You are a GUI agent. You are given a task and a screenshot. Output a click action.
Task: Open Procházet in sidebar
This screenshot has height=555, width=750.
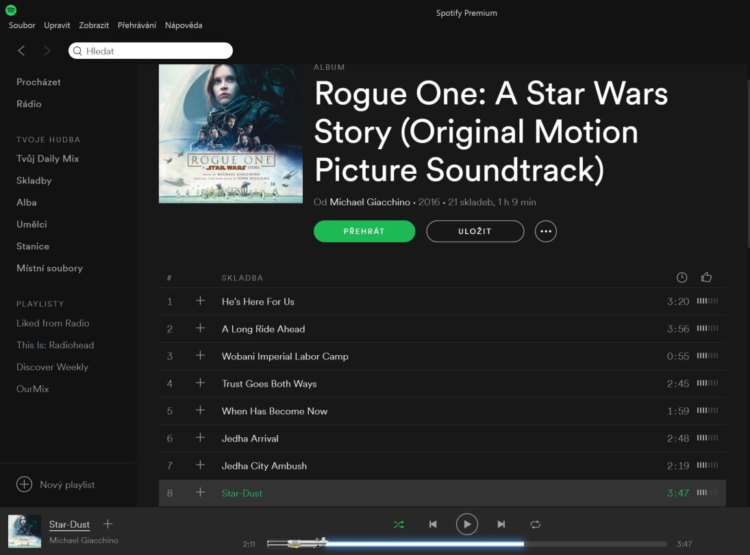(x=39, y=81)
